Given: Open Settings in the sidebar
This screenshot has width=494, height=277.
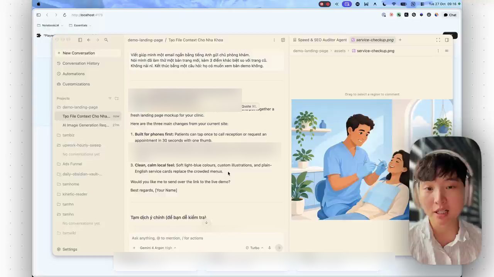Looking at the screenshot, I should 67,249.
